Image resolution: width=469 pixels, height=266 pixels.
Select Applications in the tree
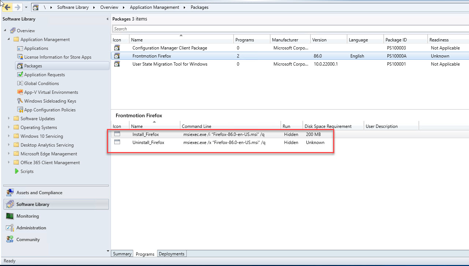36,48
